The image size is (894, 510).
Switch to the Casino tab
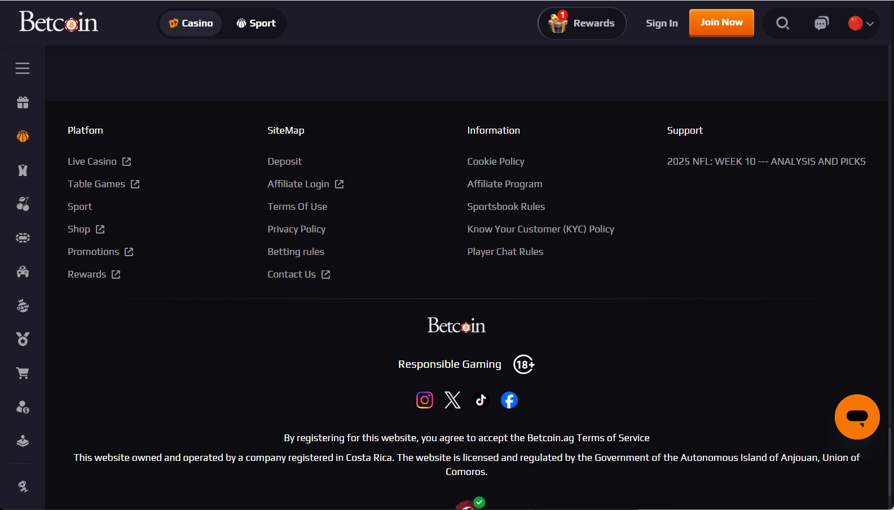[191, 23]
